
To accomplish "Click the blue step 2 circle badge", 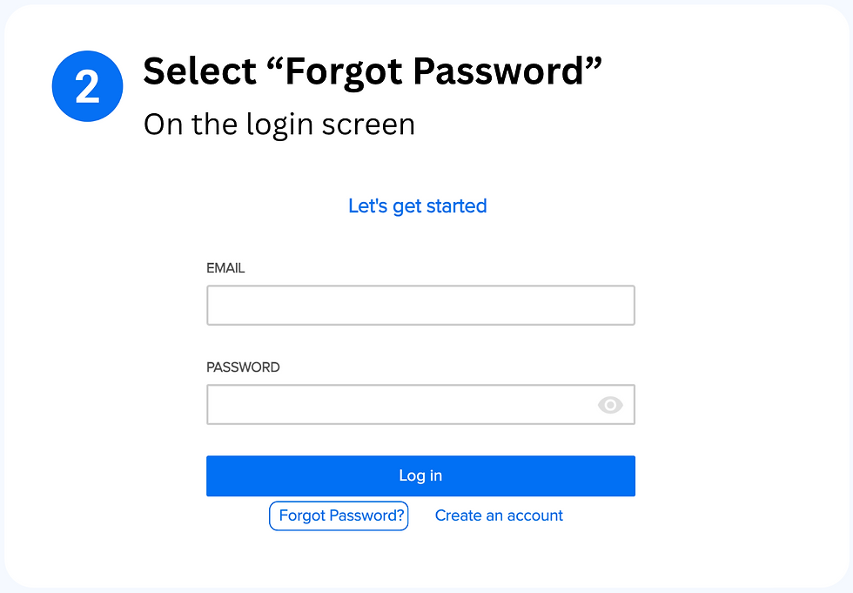I will point(88,86).
